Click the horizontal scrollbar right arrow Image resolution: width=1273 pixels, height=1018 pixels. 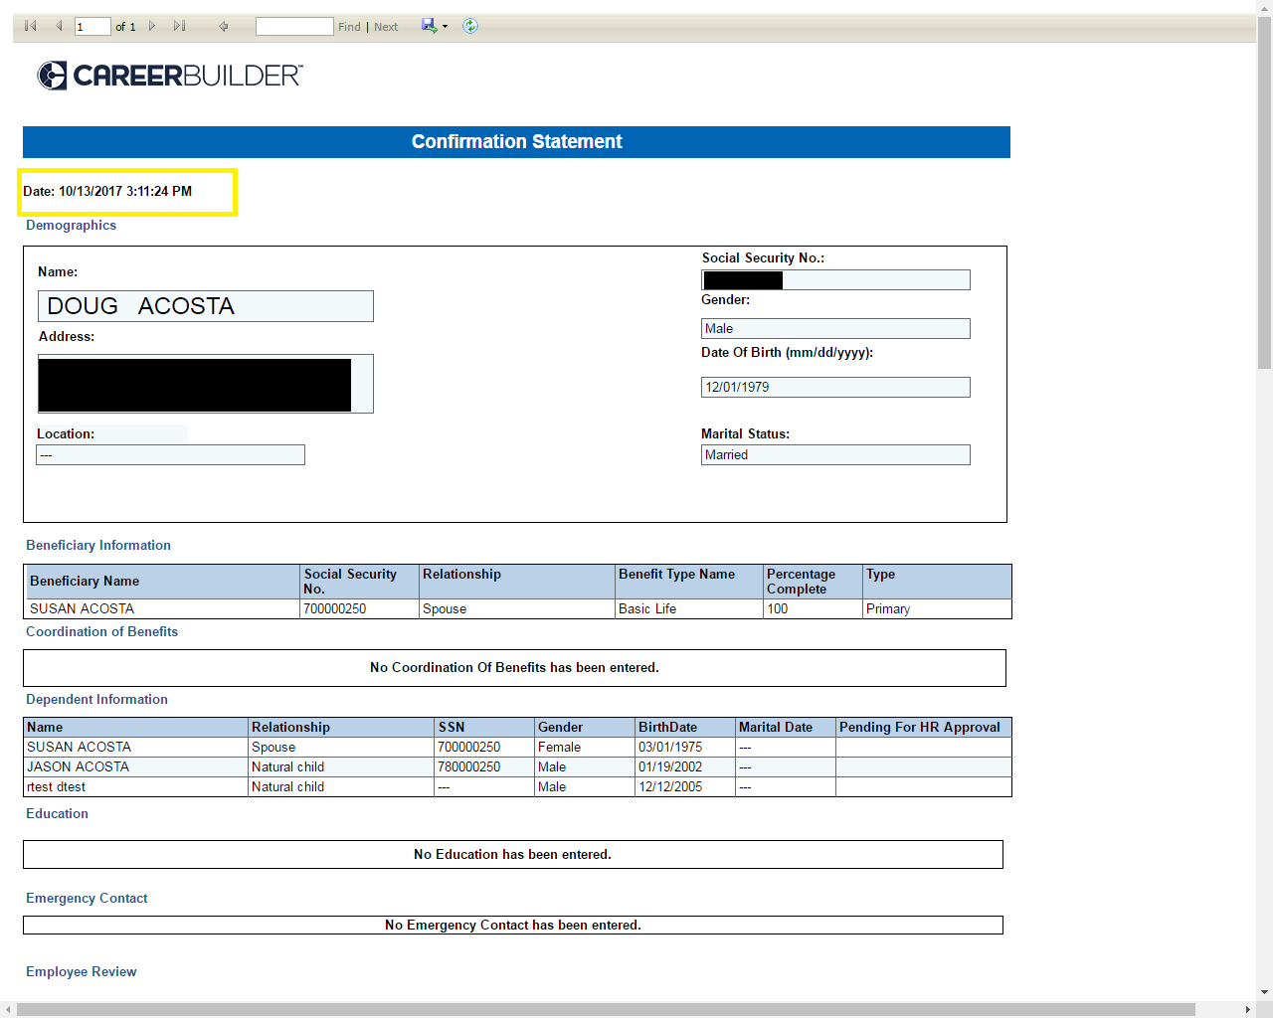(1248, 1010)
